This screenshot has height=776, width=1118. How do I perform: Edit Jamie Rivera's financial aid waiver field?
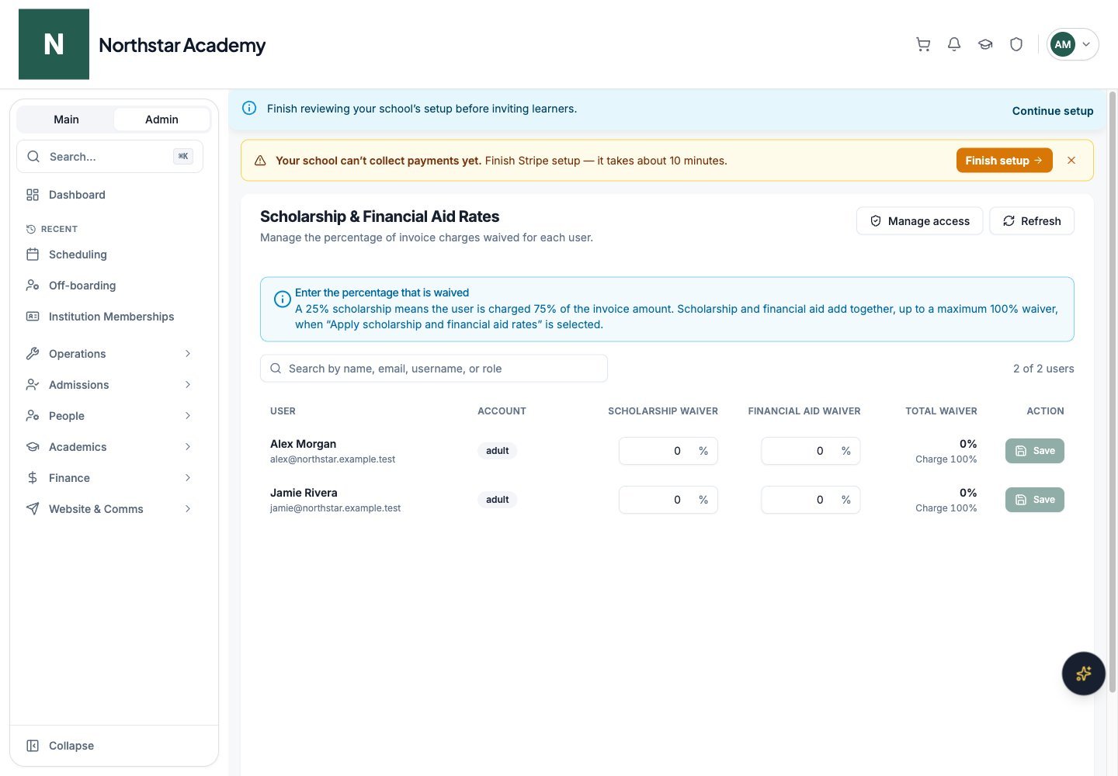[811, 500]
